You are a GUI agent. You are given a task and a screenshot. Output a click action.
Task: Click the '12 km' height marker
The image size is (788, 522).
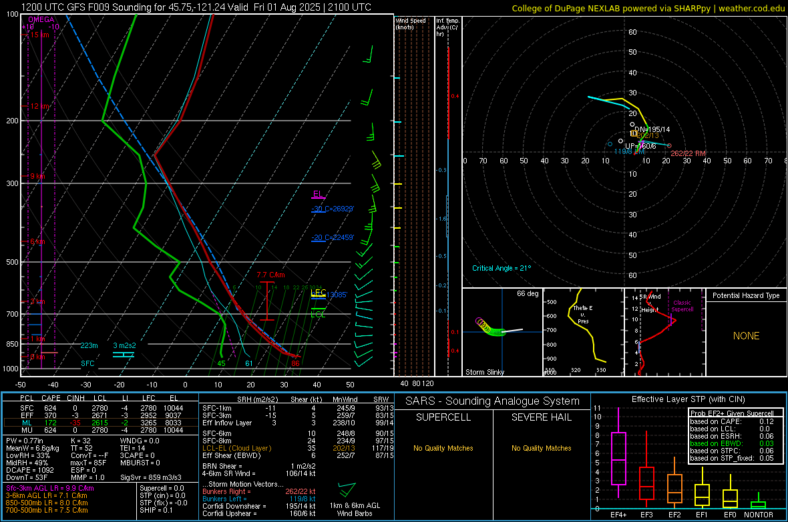[x=40, y=107]
